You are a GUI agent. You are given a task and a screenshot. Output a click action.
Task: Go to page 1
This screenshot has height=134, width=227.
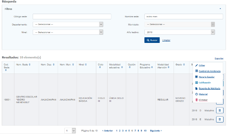(x=117, y=131)
